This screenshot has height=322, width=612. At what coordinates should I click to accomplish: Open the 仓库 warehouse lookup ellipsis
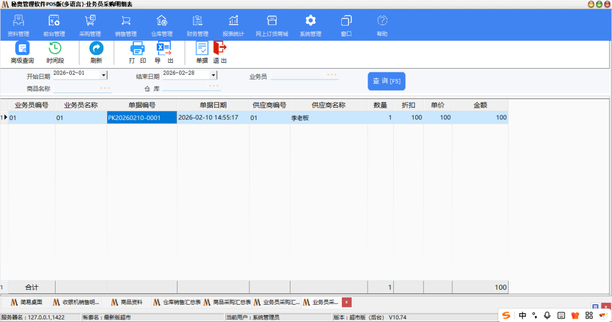tap(214, 87)
